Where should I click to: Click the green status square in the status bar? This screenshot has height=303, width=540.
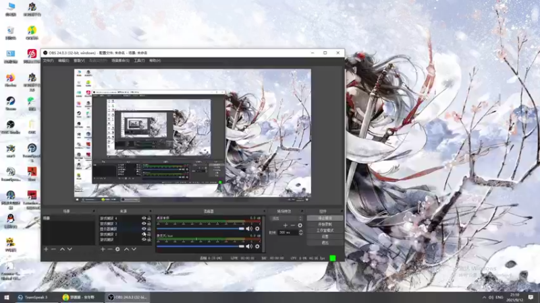(332, 258)
